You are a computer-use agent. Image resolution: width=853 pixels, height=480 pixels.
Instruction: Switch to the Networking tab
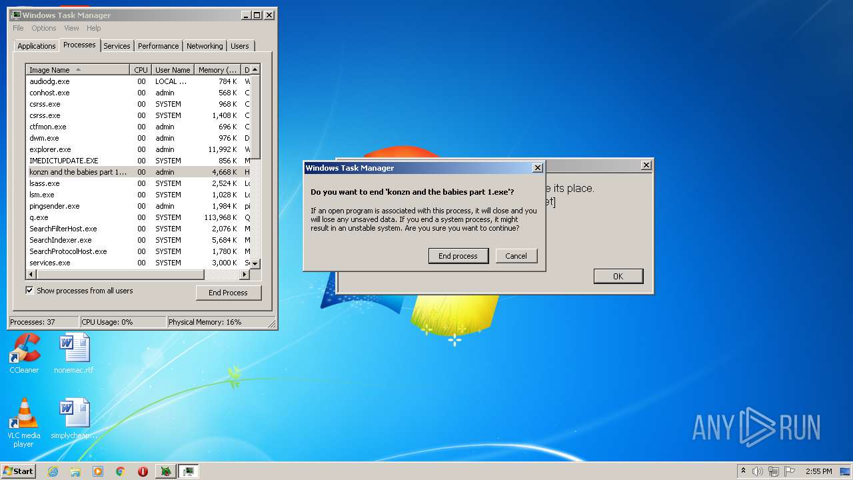coord(205,46)
